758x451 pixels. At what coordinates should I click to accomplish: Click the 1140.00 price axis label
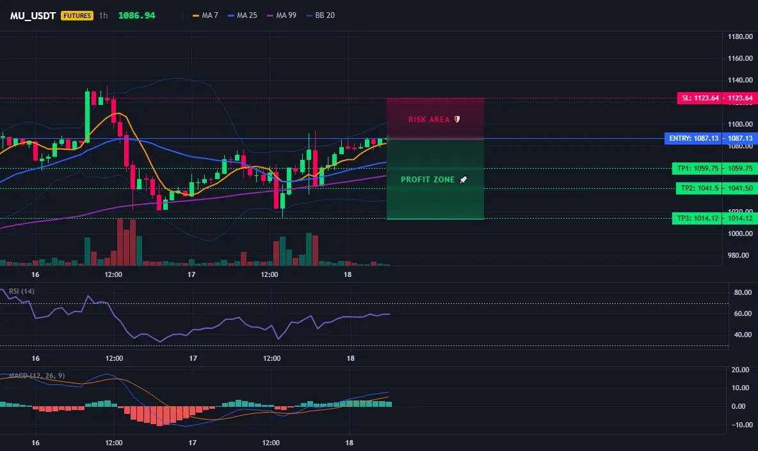tap(740, 80)
